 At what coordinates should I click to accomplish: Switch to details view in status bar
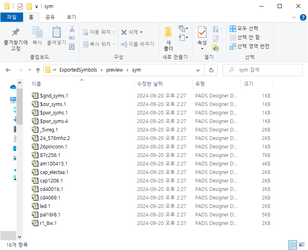click(x=292, y=245)
